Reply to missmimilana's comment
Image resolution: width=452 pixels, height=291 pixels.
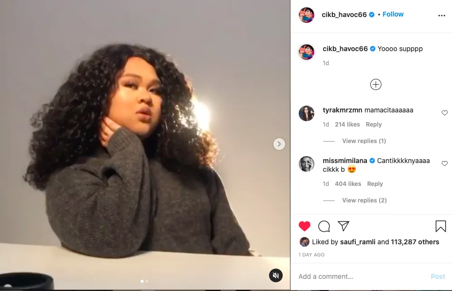375,184
